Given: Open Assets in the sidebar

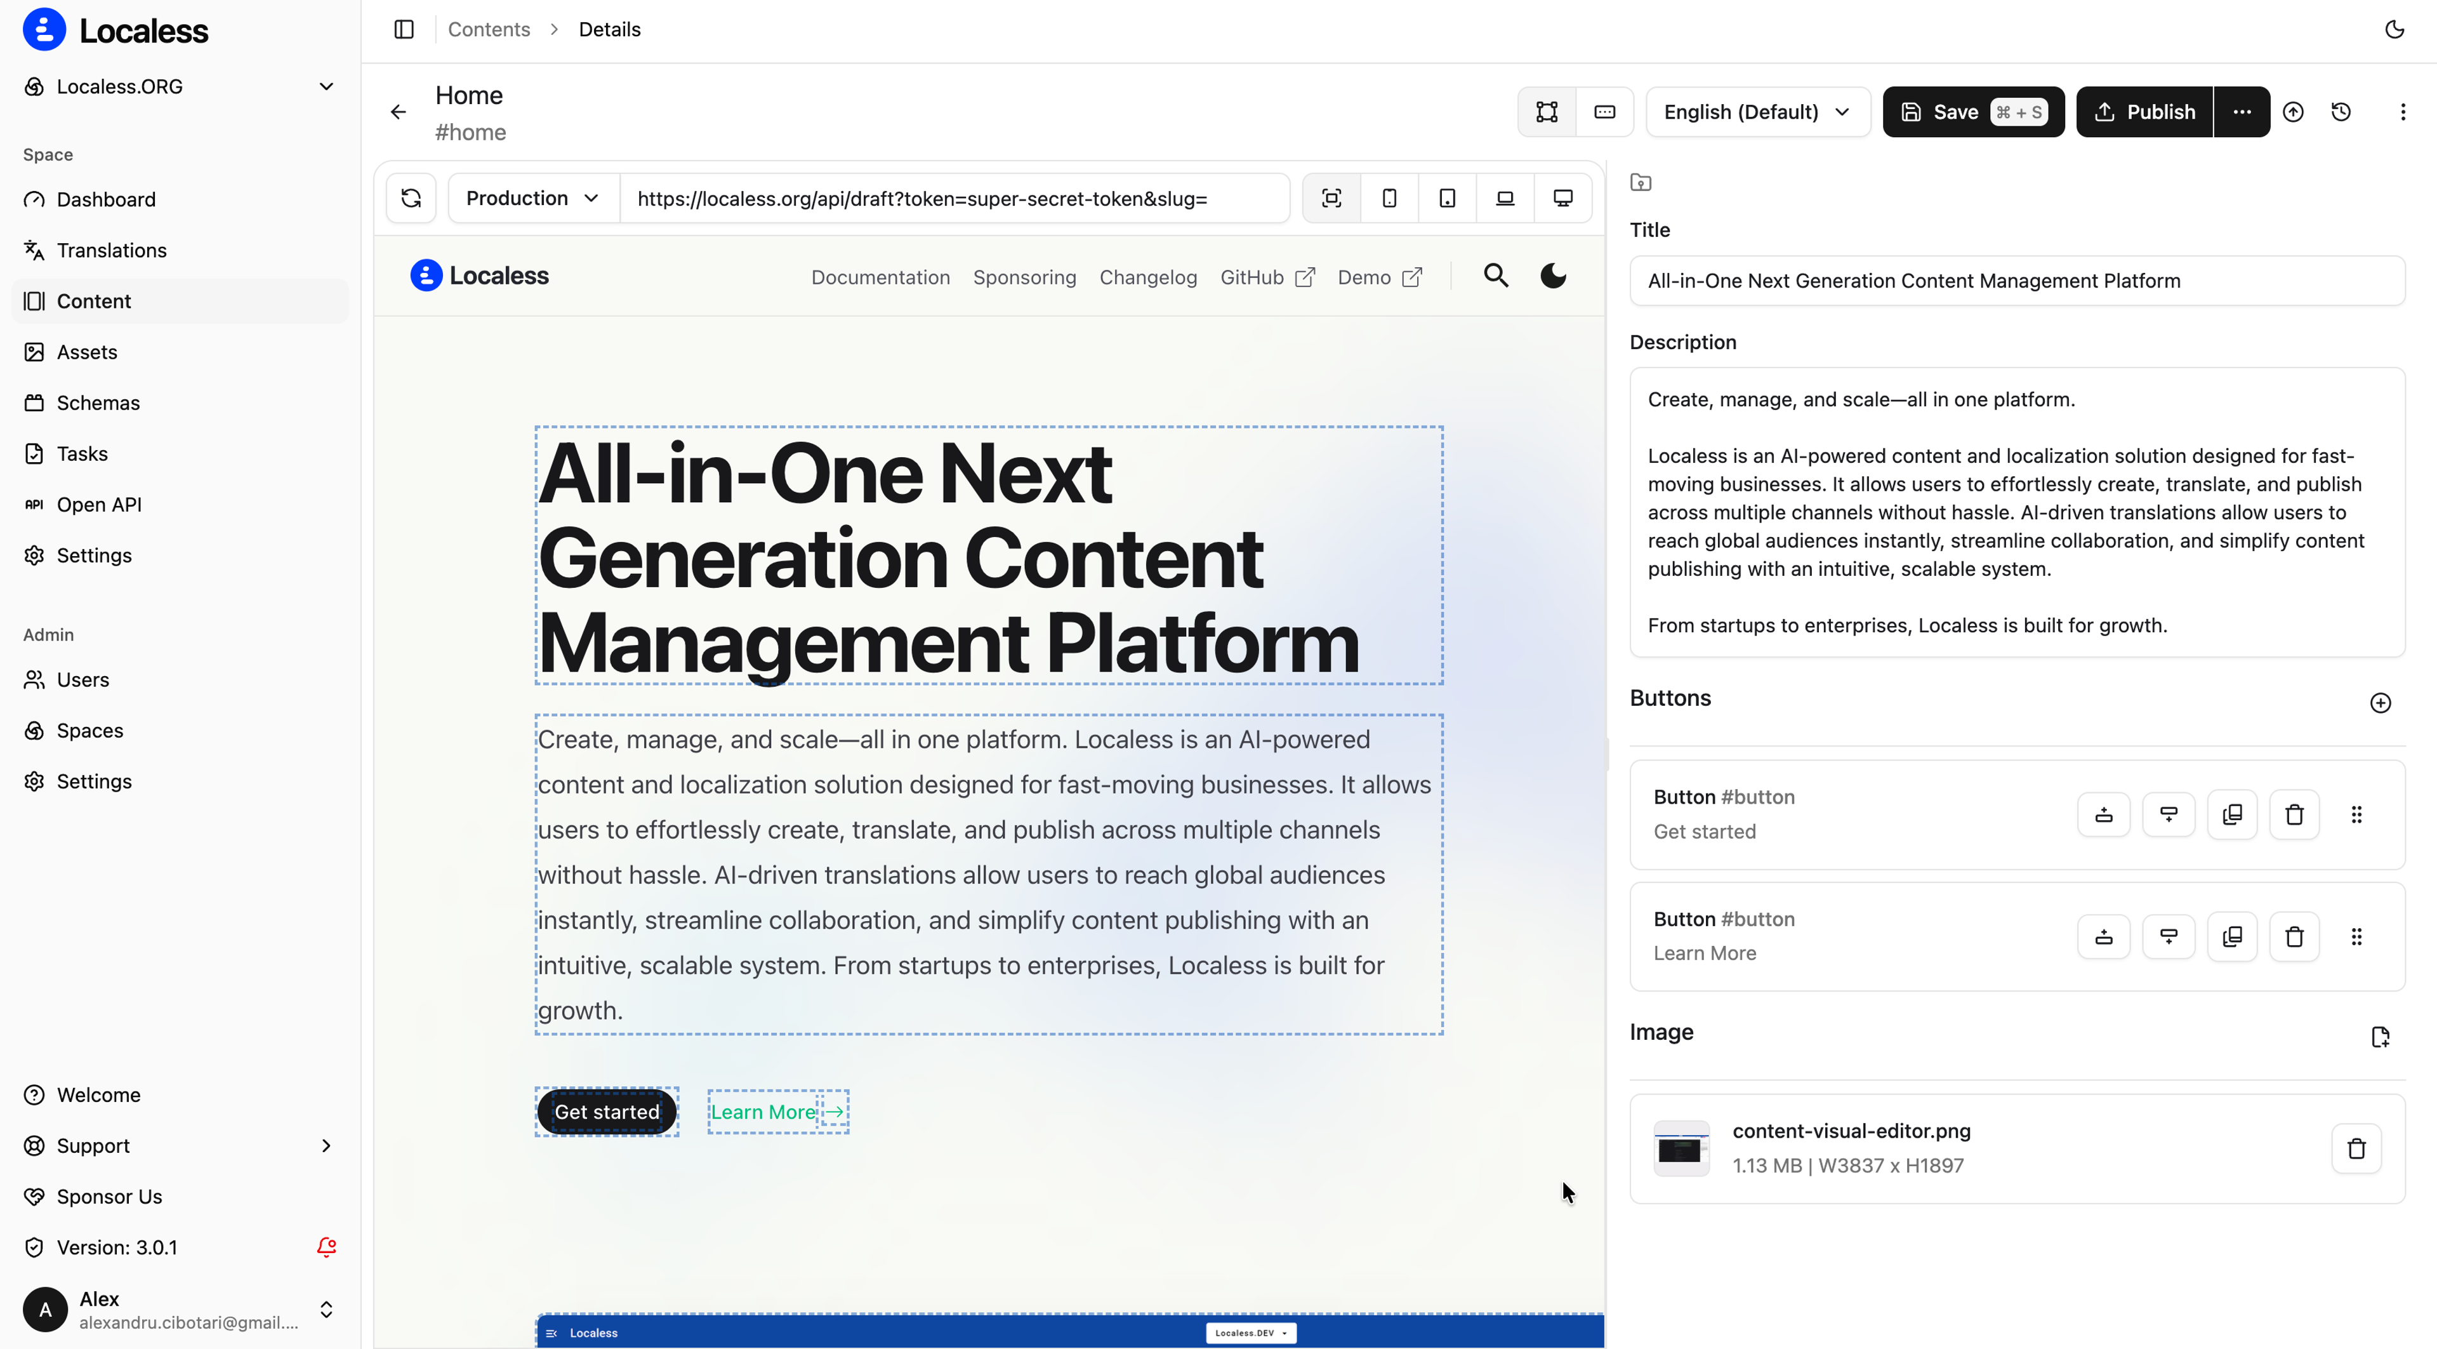Looking at the screenshot, I should [180, 352].
